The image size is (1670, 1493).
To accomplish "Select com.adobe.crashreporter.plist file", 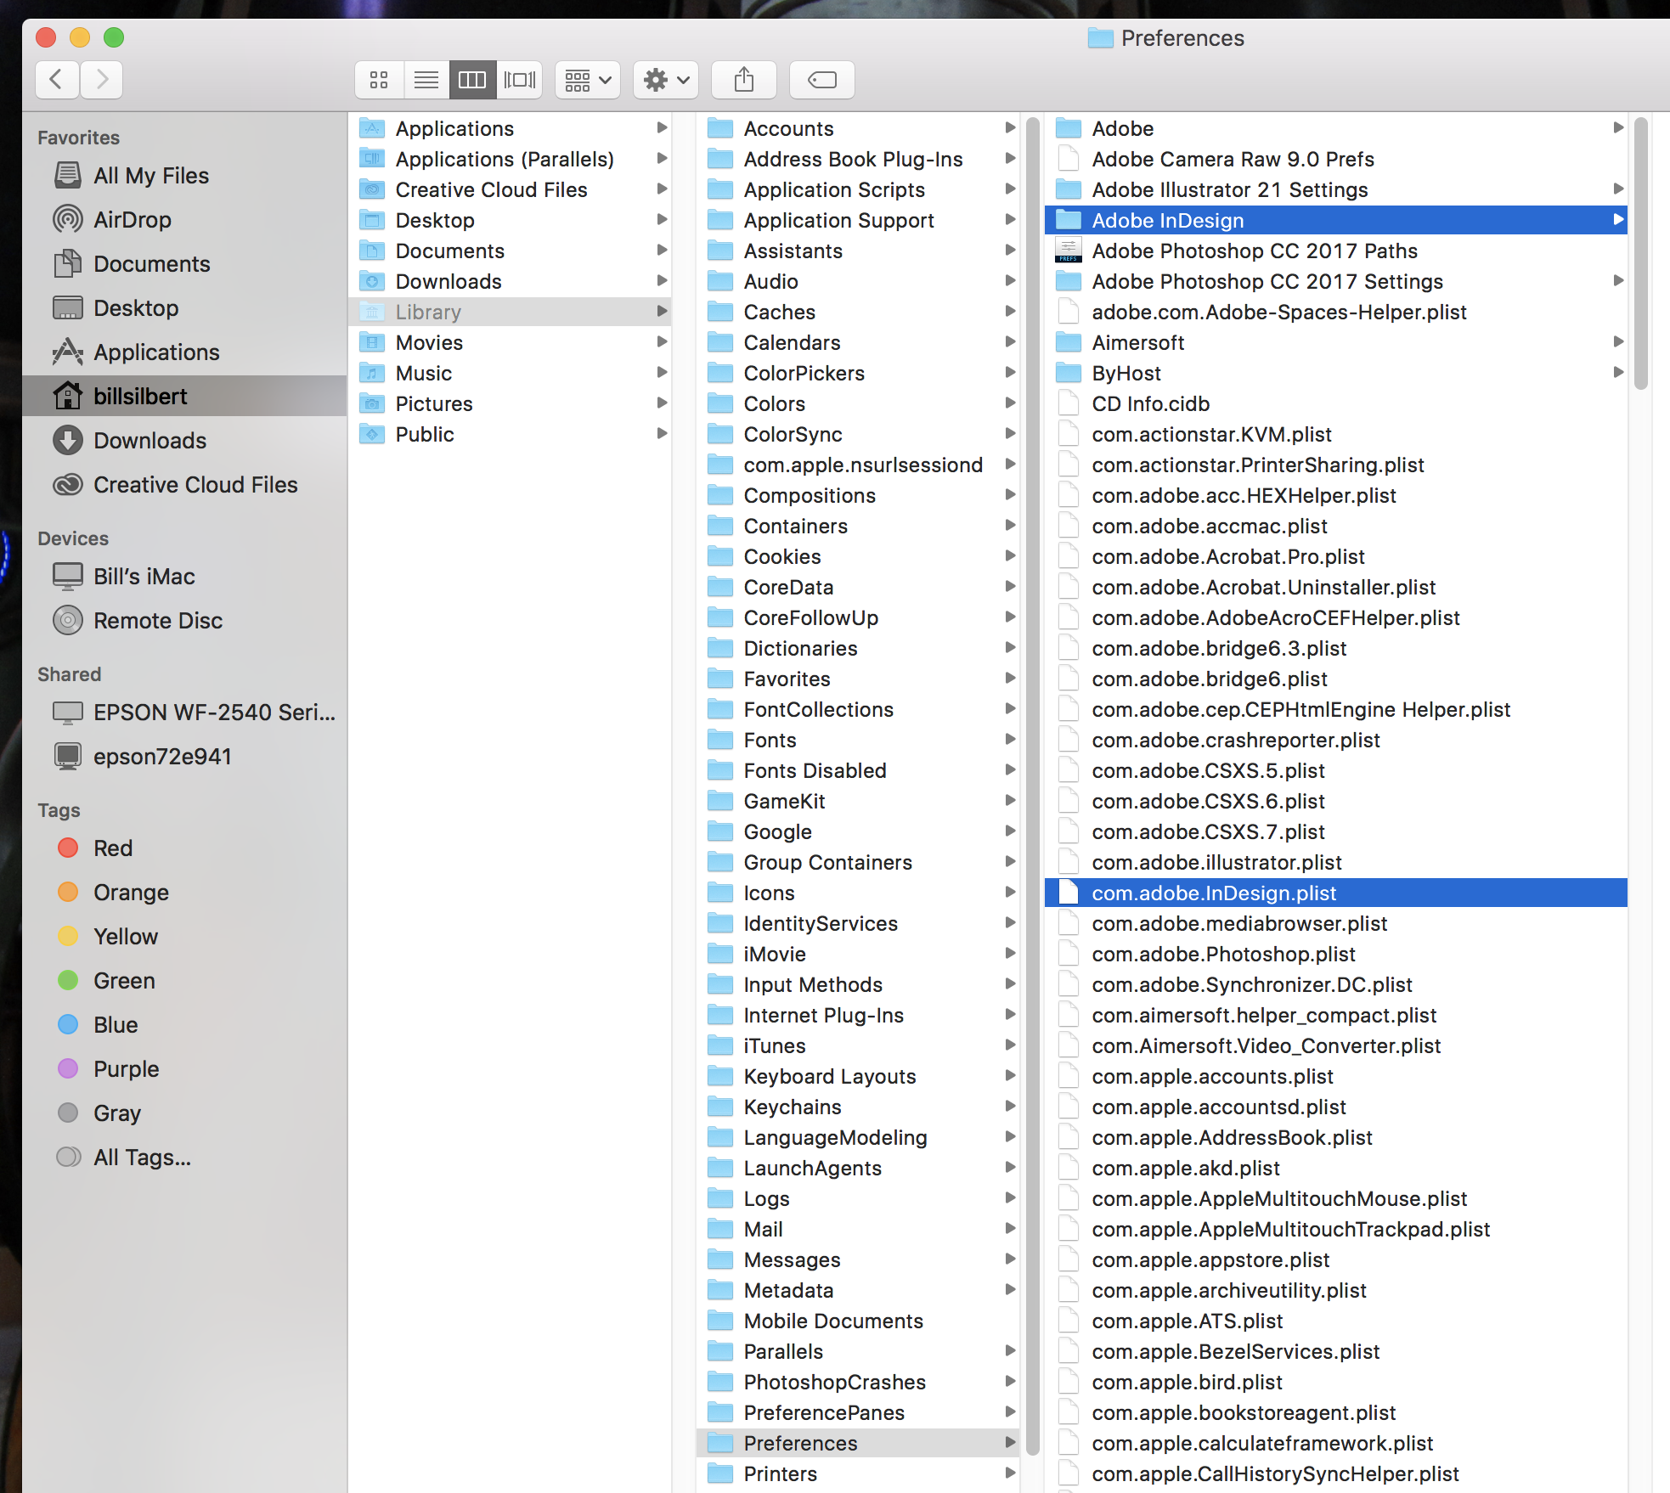I will [x=1336, y=740].
